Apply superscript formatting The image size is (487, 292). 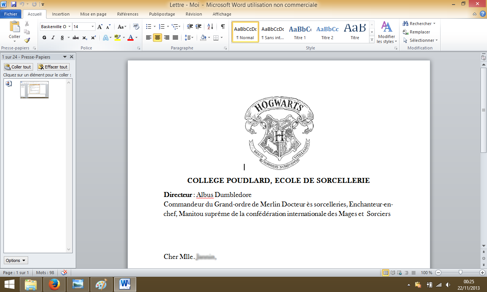pos(93,38)
